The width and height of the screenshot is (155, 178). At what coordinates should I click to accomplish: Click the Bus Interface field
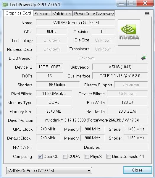(x=120, y=76)
